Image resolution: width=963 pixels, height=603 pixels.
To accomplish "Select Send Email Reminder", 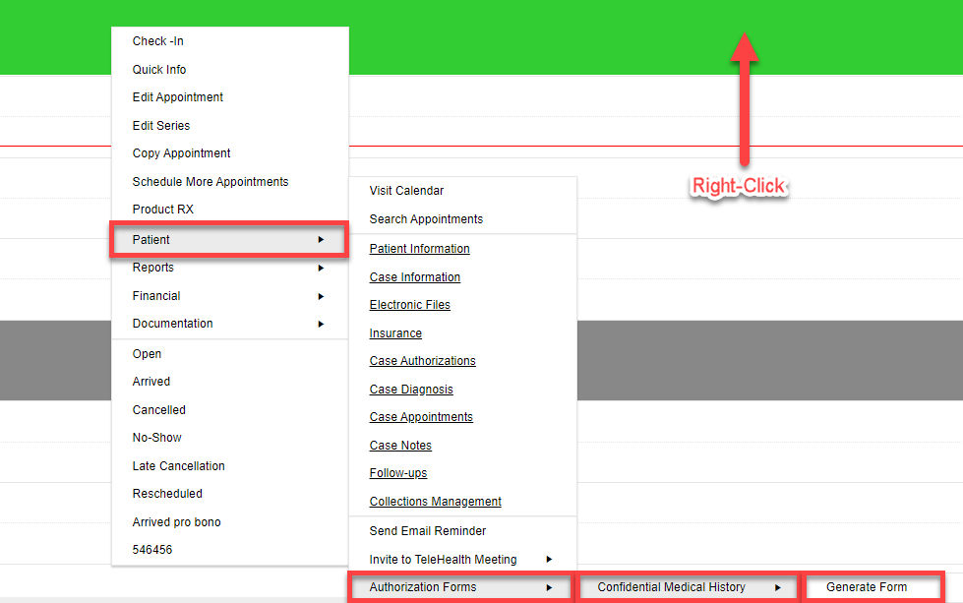I will pyautogui.click(x=427, y=530).
